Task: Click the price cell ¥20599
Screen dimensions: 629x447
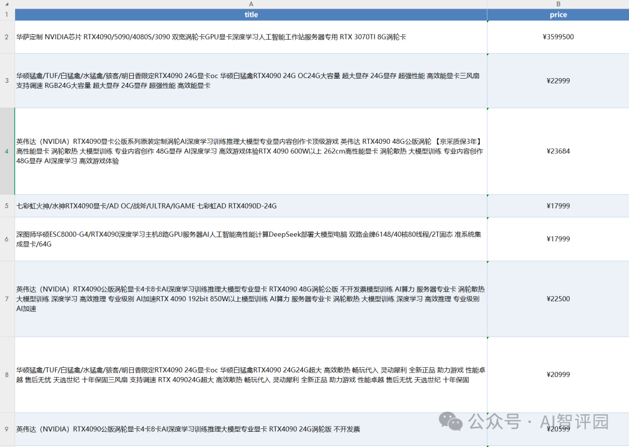Action: [x=558, y=429]
